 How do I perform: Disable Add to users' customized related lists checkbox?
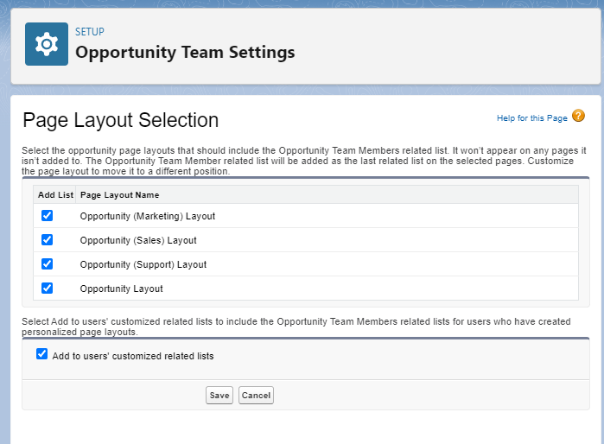tap(41, 354)
